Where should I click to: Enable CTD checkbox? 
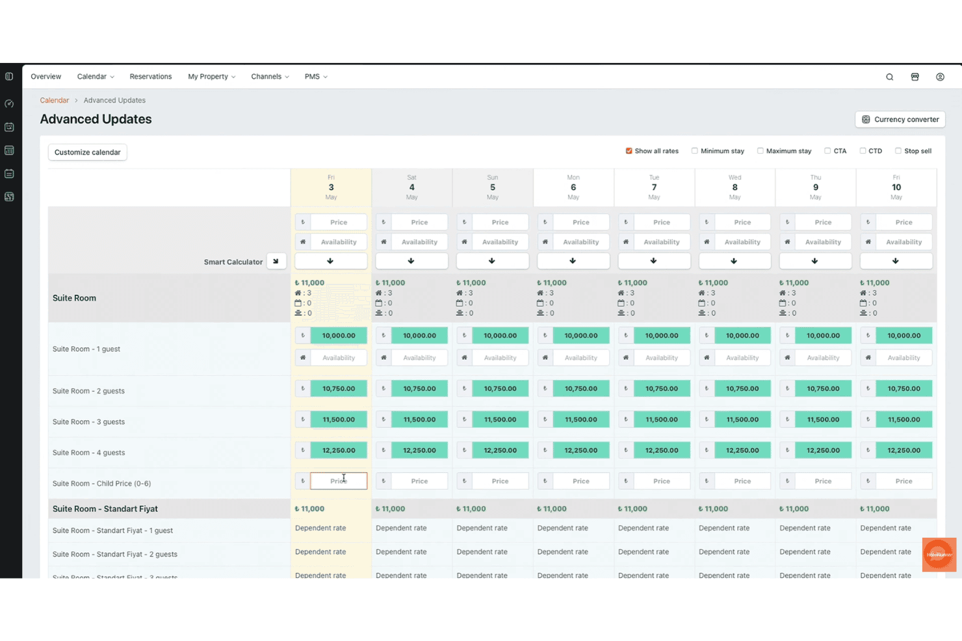click(x=863, y=151)
